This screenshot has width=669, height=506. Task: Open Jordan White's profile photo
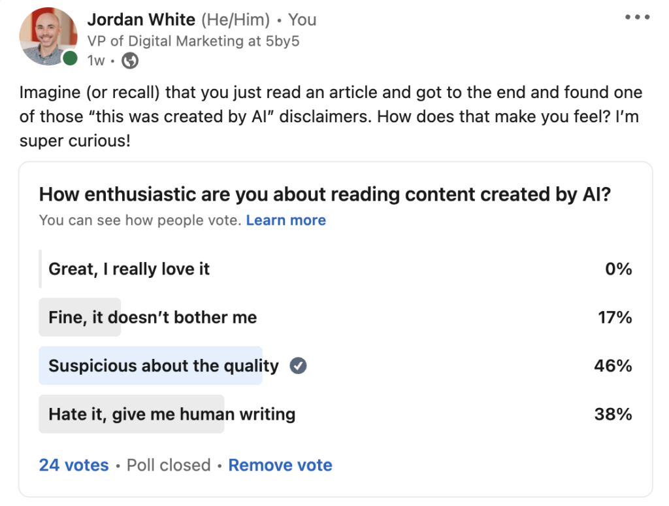coord(48,36)
